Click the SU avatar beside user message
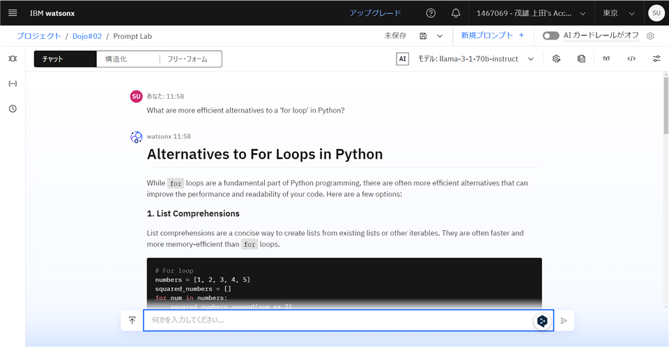The width and height of the screenshot is (669, 347). pos(136,96)
